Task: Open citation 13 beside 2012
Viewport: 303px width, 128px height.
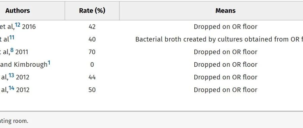Action: [x=11, y=75]
